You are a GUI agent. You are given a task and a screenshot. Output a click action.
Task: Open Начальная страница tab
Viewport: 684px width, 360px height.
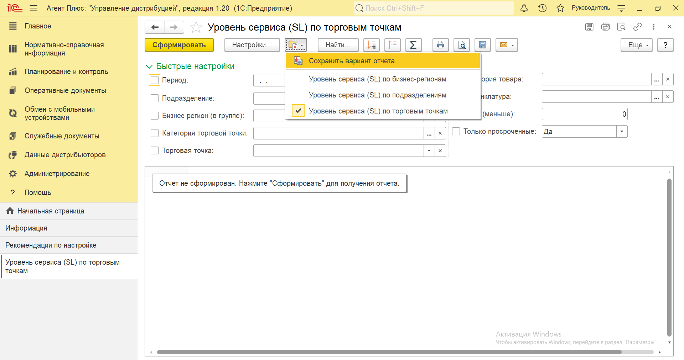tap(69, 211)
